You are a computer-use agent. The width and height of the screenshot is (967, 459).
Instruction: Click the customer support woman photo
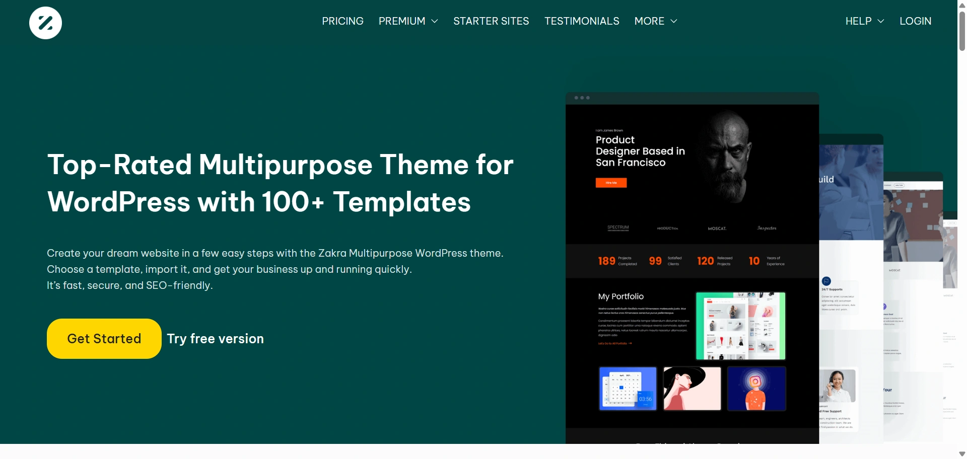point(837,386)
